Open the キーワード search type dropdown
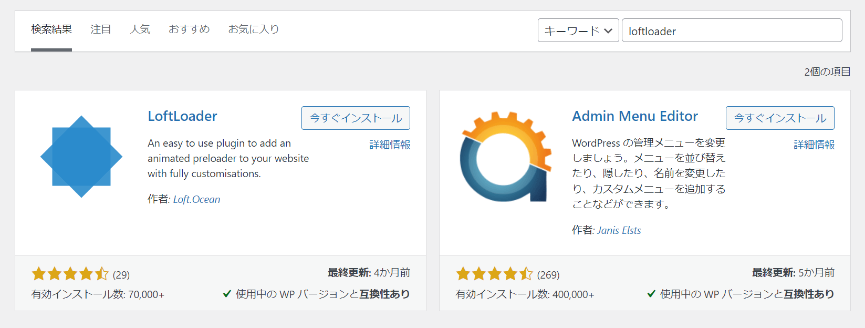 click(x=578, y=30)
